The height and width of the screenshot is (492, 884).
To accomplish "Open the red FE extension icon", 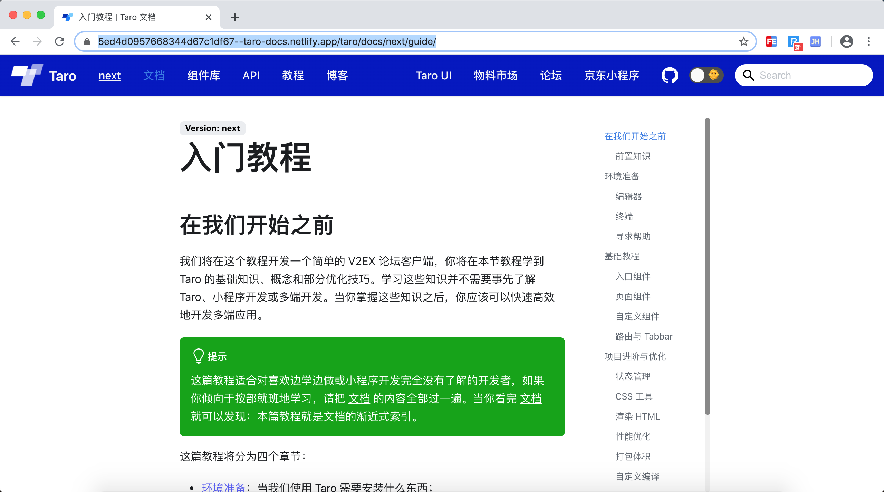I will point(771,42).
